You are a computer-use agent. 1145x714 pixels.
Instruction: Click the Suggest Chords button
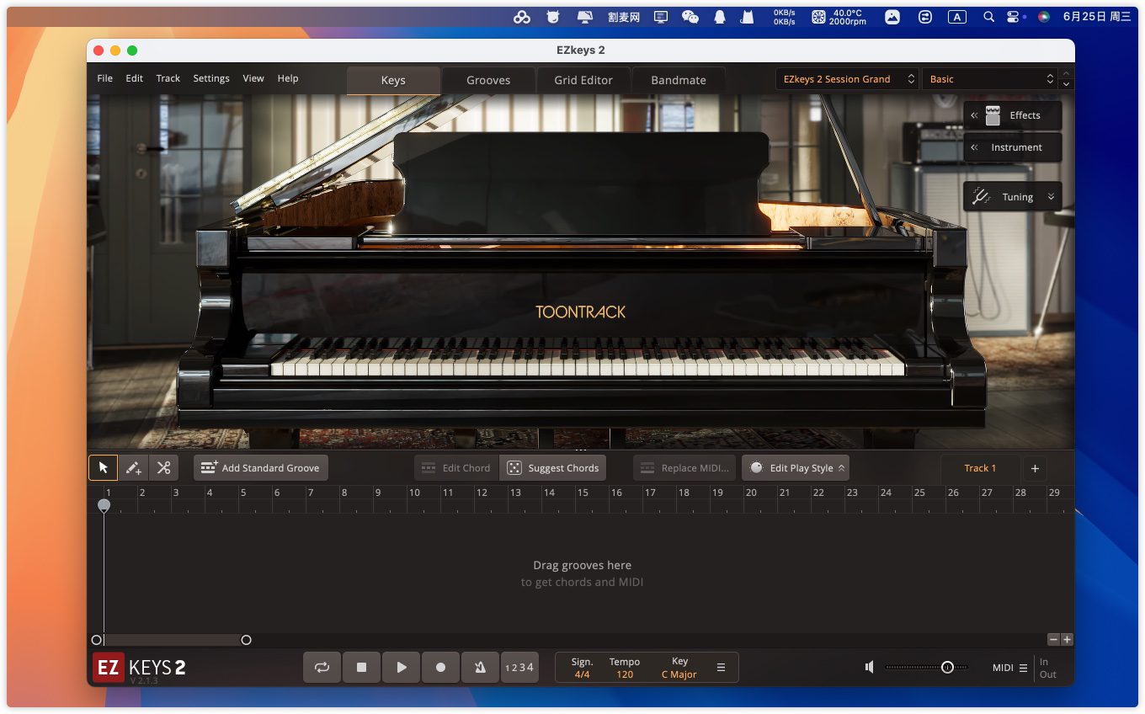pyautogui.click(x=553, y=468)
